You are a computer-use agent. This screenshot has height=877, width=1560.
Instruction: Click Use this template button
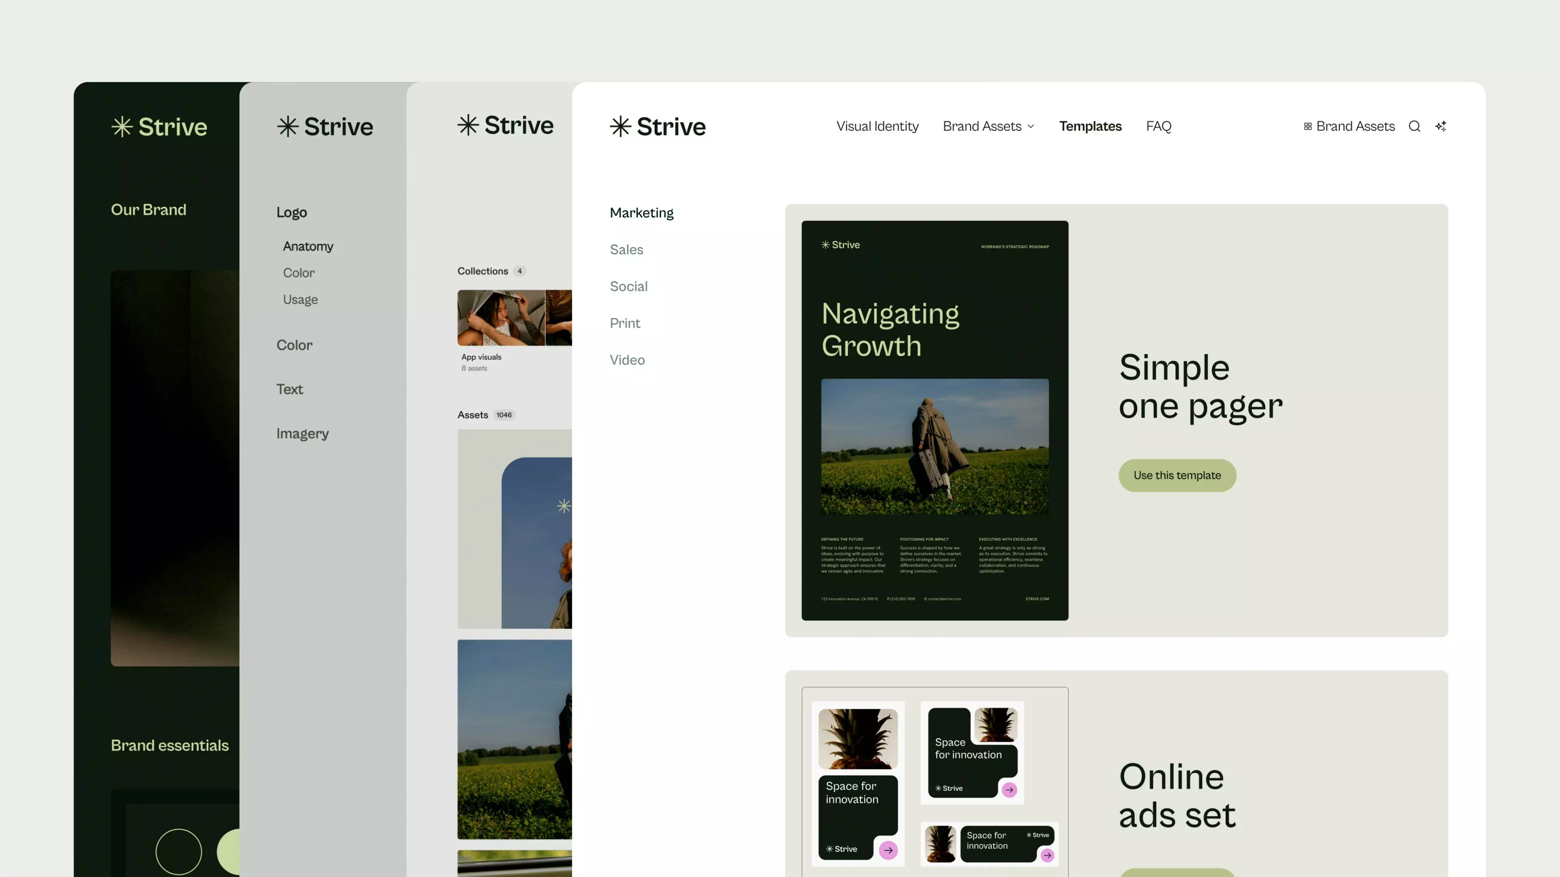point(1176,475)
